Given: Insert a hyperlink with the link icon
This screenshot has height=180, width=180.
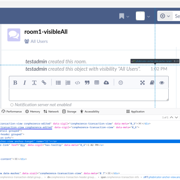Looking at the screenshot, I should [44, 83].
